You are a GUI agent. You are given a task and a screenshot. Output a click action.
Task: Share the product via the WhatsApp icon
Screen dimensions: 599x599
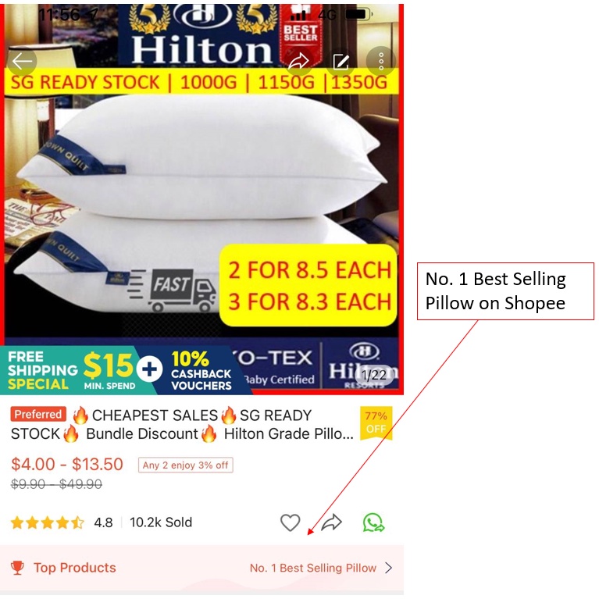click(373, 522)
